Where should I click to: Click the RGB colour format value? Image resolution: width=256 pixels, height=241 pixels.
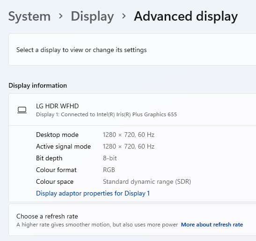(109, 170)
